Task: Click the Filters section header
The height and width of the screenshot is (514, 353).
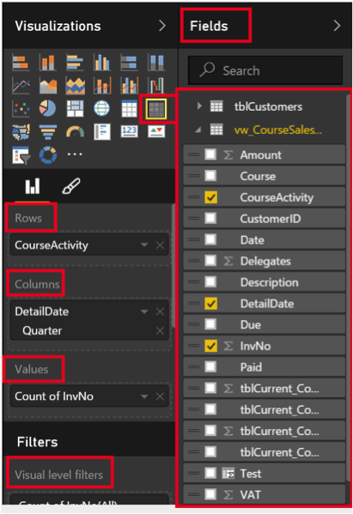Action: click(x=38, y=442)
